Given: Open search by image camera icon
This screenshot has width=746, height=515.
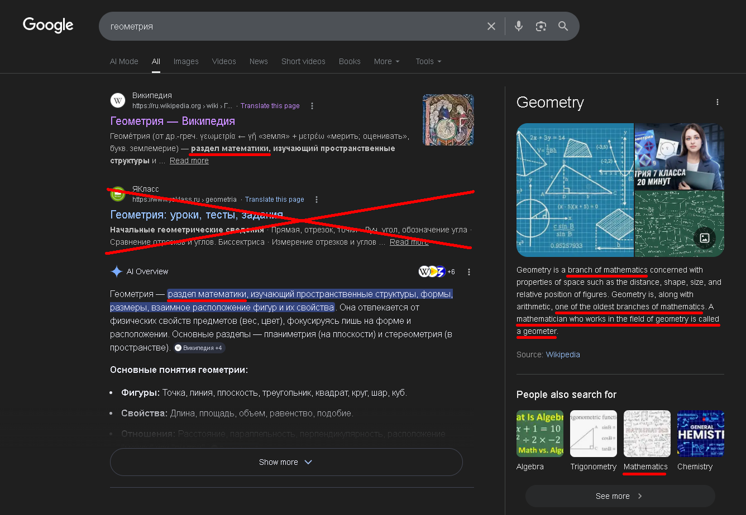Looking at the screenshot, I should tap(541, 26).
